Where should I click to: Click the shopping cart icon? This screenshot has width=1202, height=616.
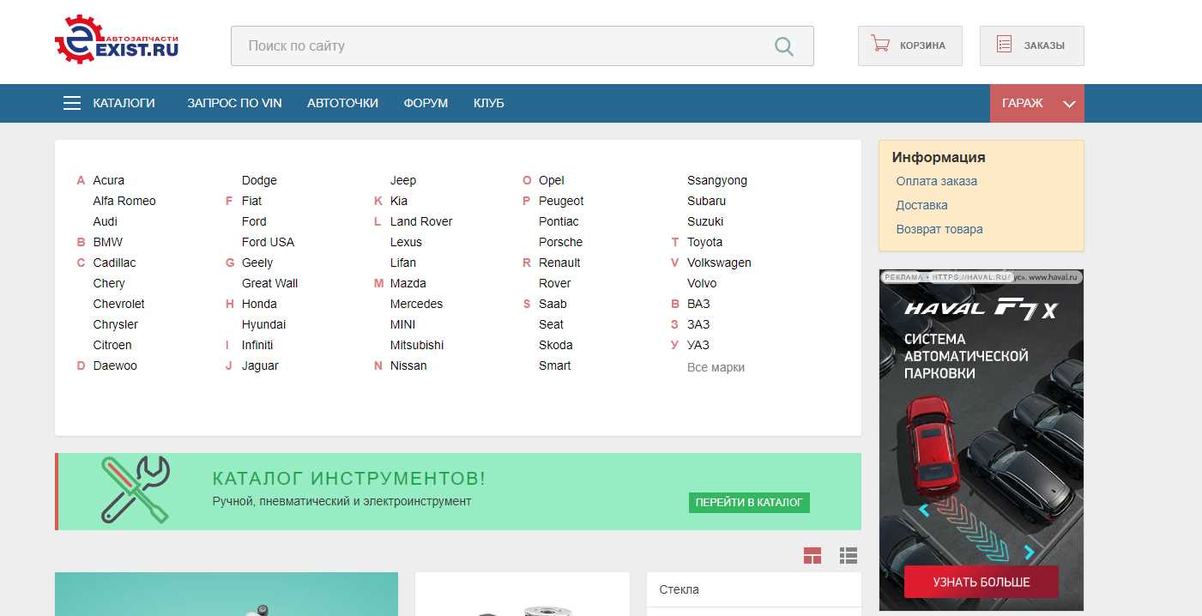[880, 45]
